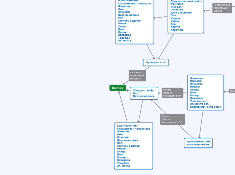Click 'Эл. почта' in node below 'Сбор доп. инфо.'
235x175 pixels.
[123, 166]
